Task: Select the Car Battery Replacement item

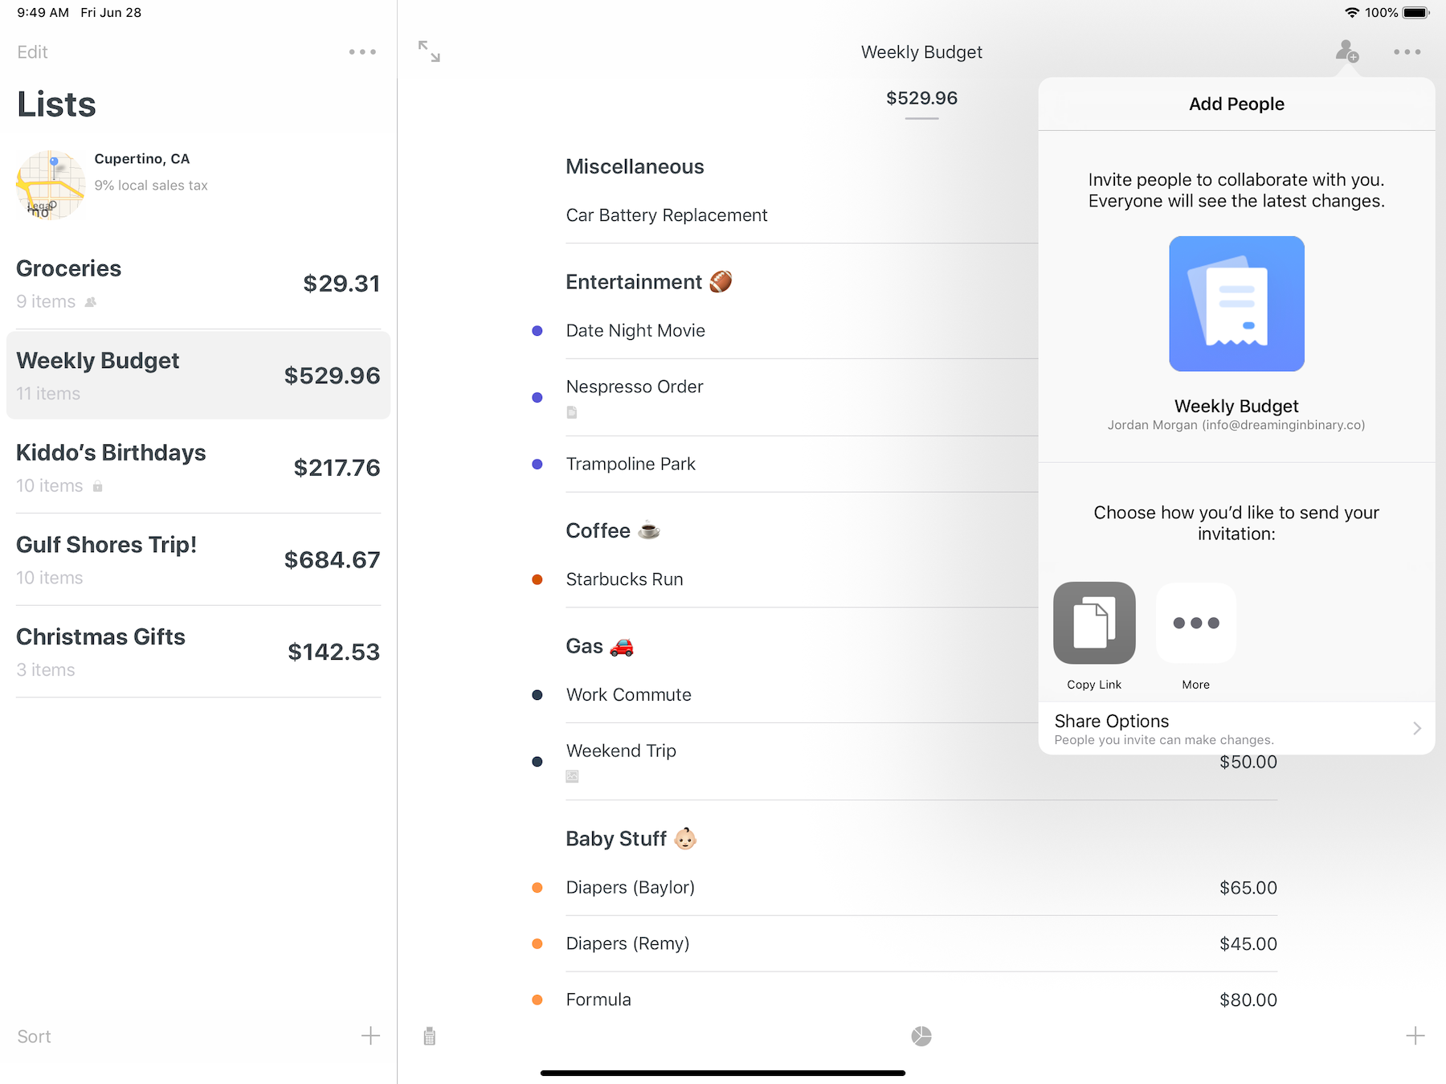Action: [667, 215]
